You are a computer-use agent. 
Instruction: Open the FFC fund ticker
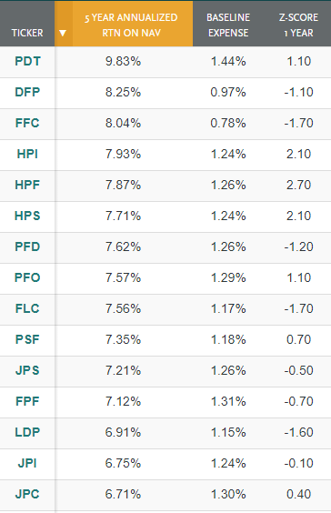27,123
